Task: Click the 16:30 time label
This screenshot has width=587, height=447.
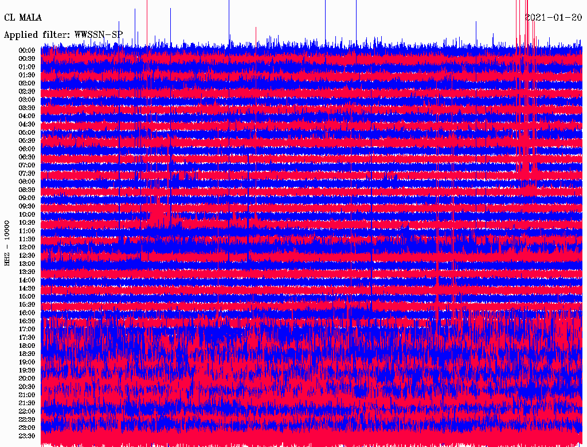Action: pyautogui.click(x=27, y=321)
